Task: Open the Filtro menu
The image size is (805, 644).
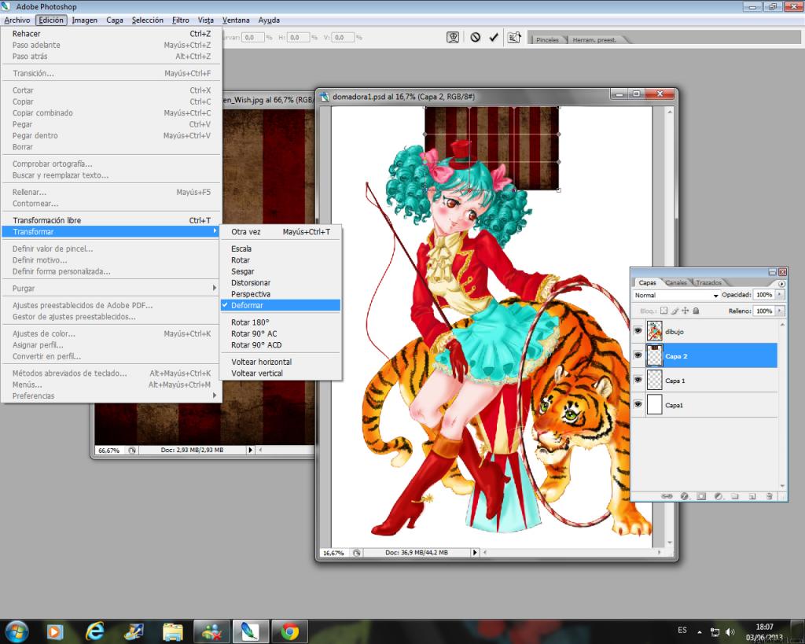Action: pyautogui.click(x=180, y=20)
